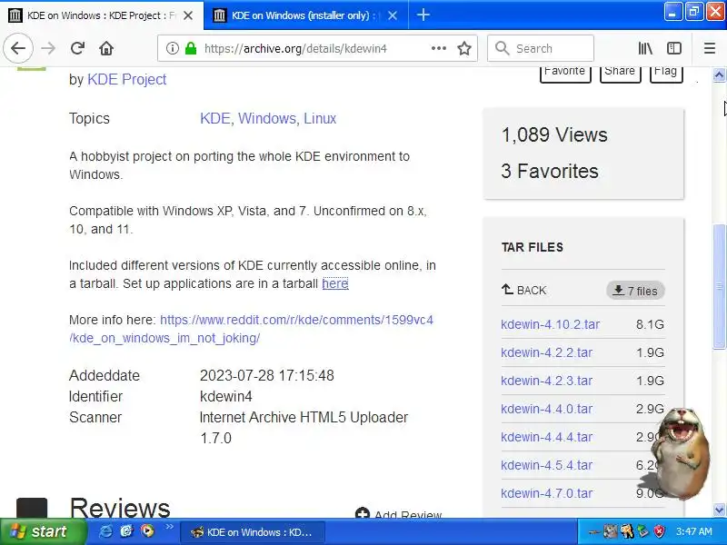Screen dimensions: 727x545
Task: Download kdewin-4.5.4.tar
Action: (546, 465)
